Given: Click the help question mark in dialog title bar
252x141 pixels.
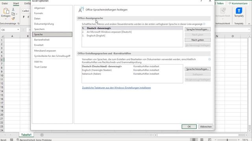Looking at the screenshot, I should click(201, 1).
